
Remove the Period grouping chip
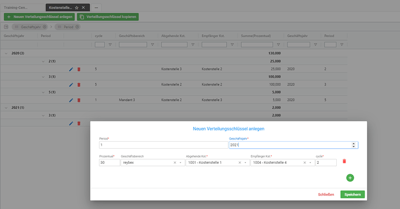[77, 27]
